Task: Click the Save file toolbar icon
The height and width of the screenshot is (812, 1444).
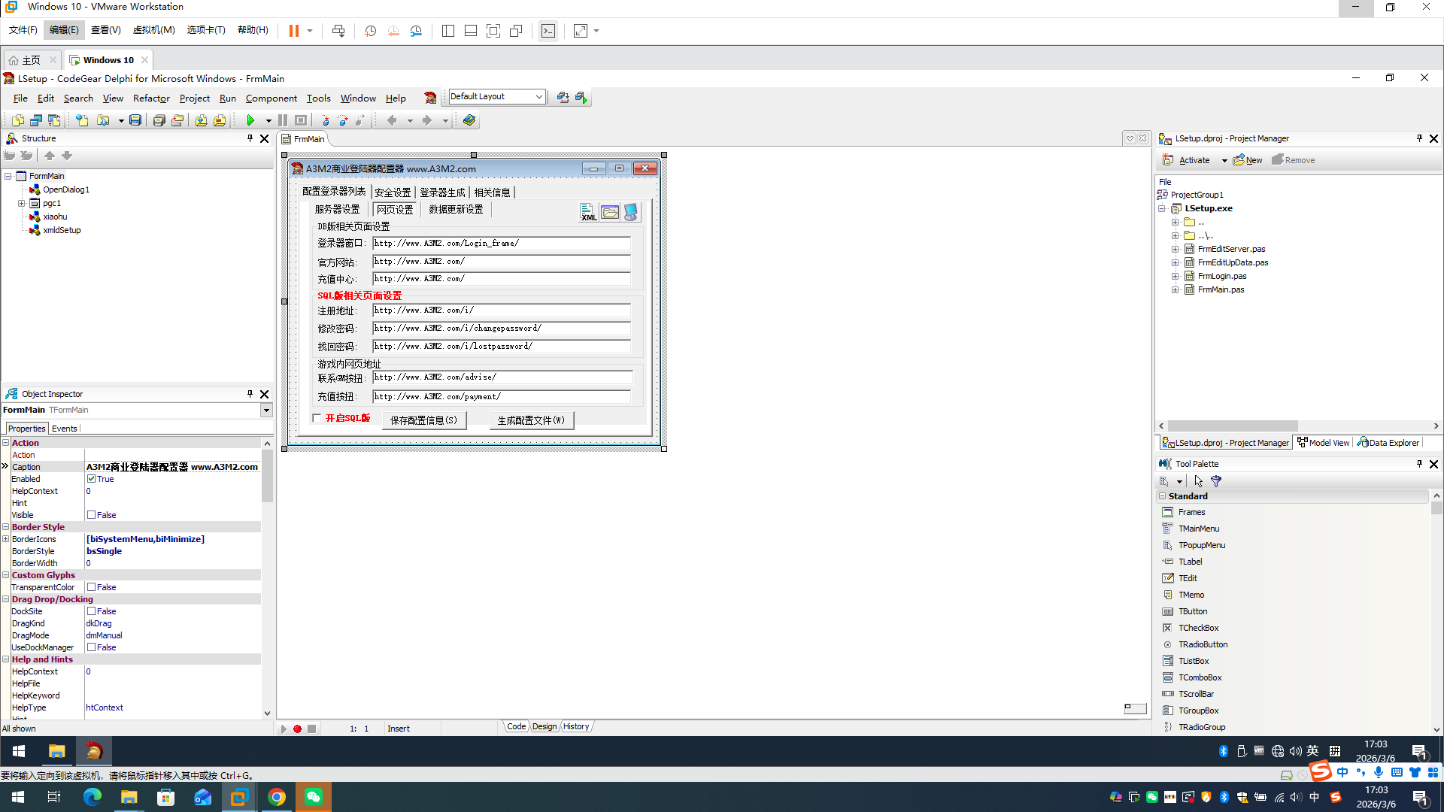Action: (135, 120)
